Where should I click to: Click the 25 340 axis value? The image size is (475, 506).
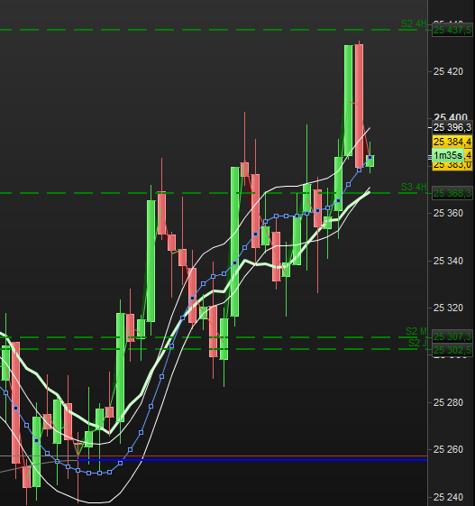pyautogui.click(x=448, y=261)
